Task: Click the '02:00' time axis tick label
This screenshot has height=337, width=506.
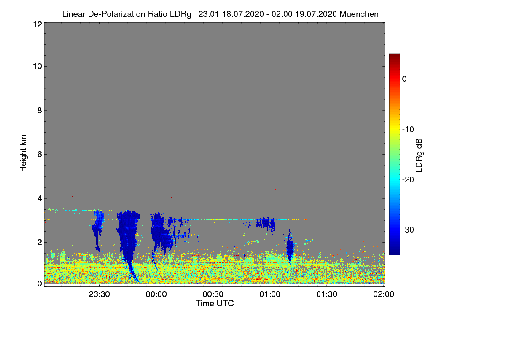Action: point(384,294)
